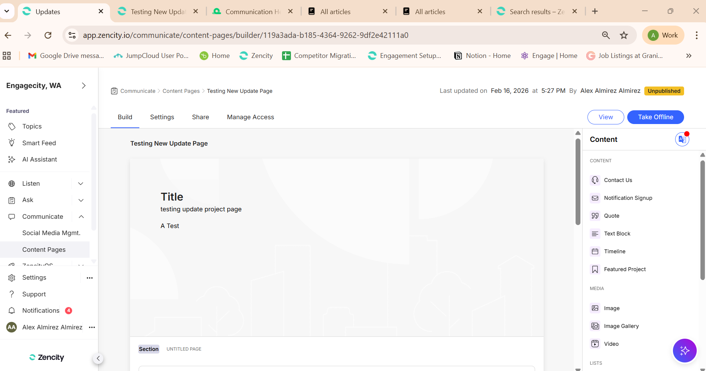This screenshot has height=371, width=706.
Task: Click the translate language icon in Content panel
Action: (x=682, y=140)
